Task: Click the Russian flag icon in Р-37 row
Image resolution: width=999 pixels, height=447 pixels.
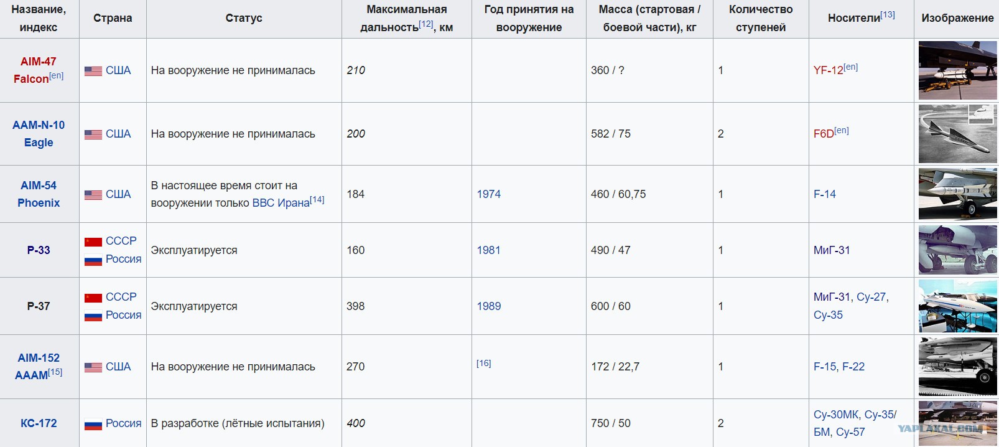Action: pos(93,316)
